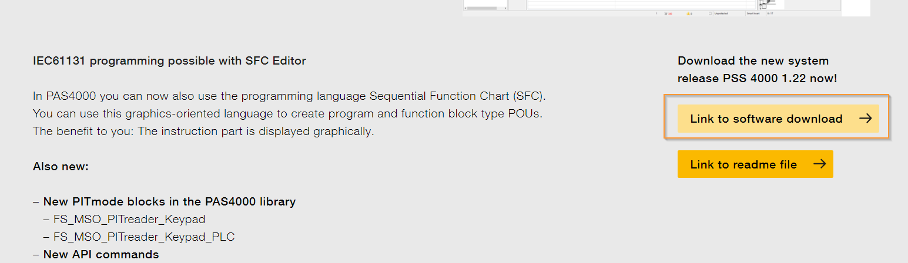
Task: Click the arrow icon on readme file button
Action: (x=819, y=164)
